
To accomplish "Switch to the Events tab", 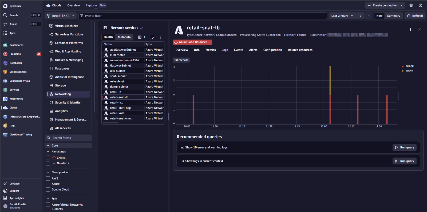I will pos(239,50).
